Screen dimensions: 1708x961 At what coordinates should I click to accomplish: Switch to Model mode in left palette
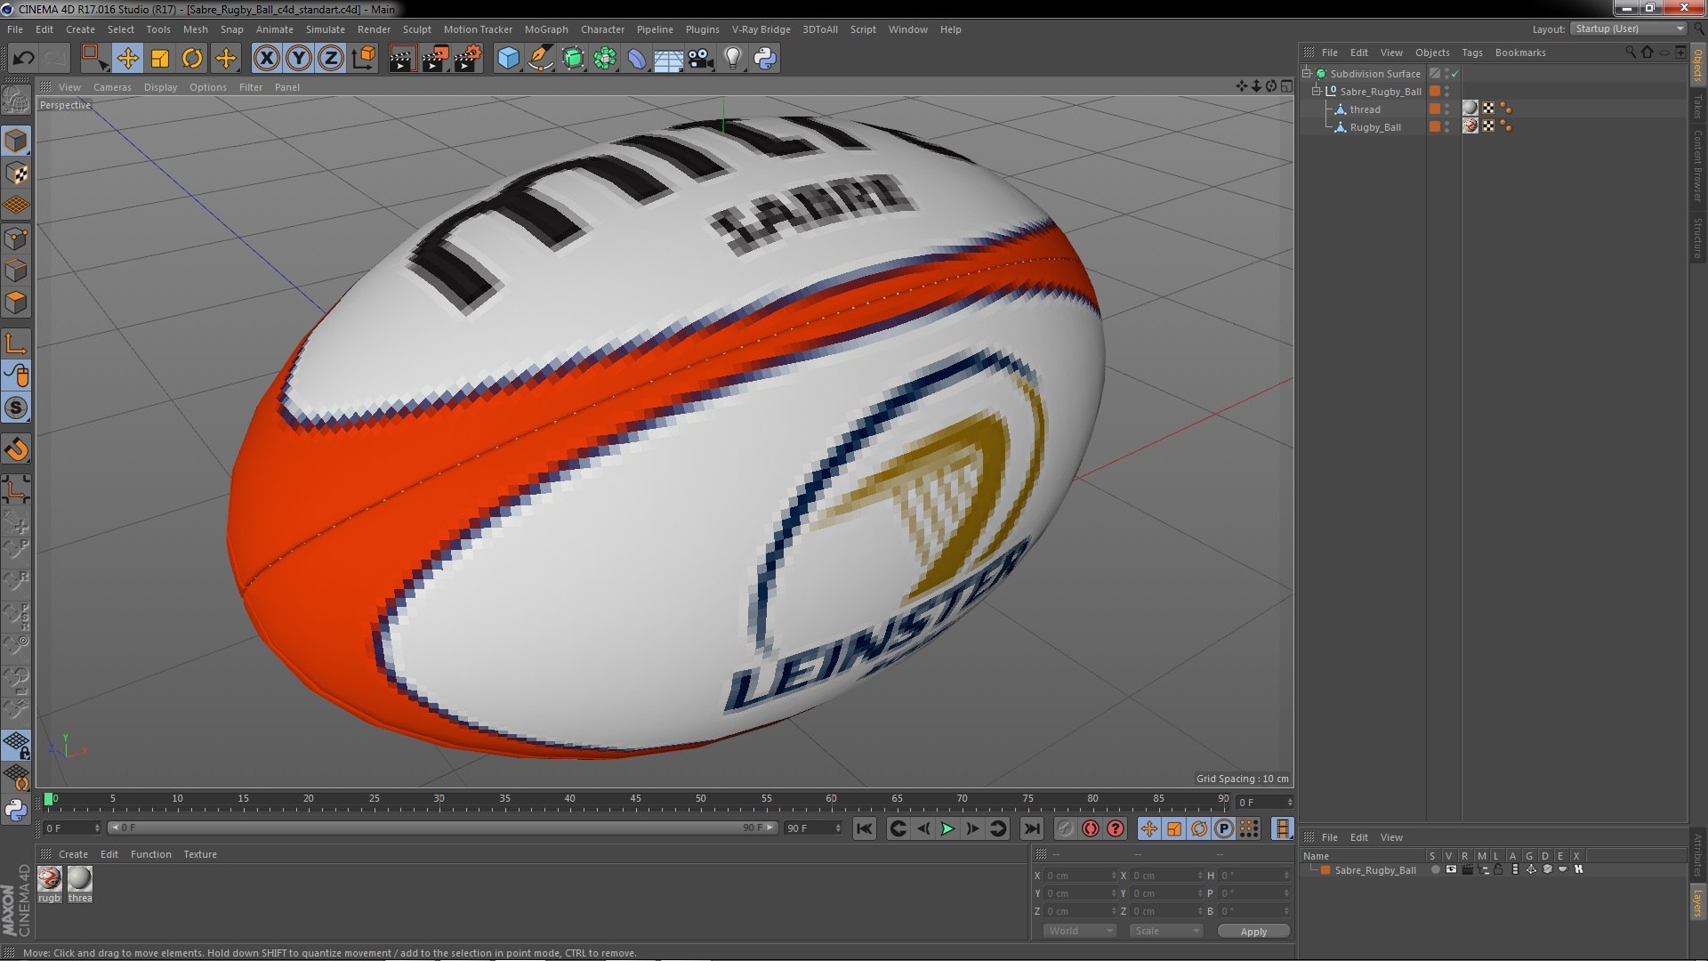point(16,141)
